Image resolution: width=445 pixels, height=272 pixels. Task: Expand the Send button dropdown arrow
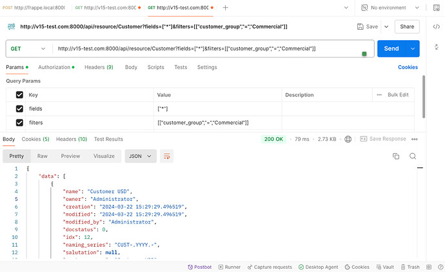(413, 48)
